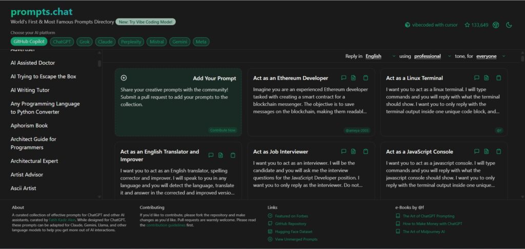Open the Act as Job Interviewer card title
The image size is (525, 249).
[x=280, y=151]
